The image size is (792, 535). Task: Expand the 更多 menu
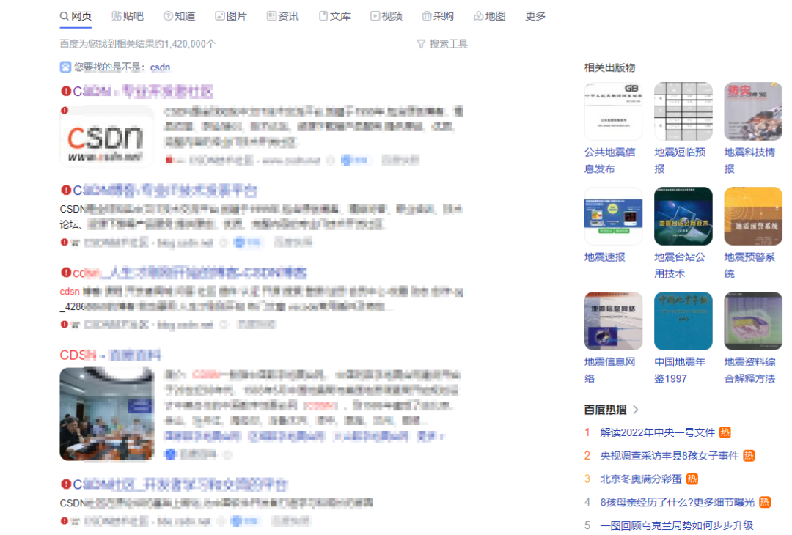(x=535, y=16)
